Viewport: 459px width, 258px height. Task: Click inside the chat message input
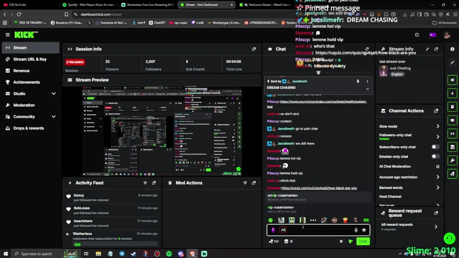(319, 230)
